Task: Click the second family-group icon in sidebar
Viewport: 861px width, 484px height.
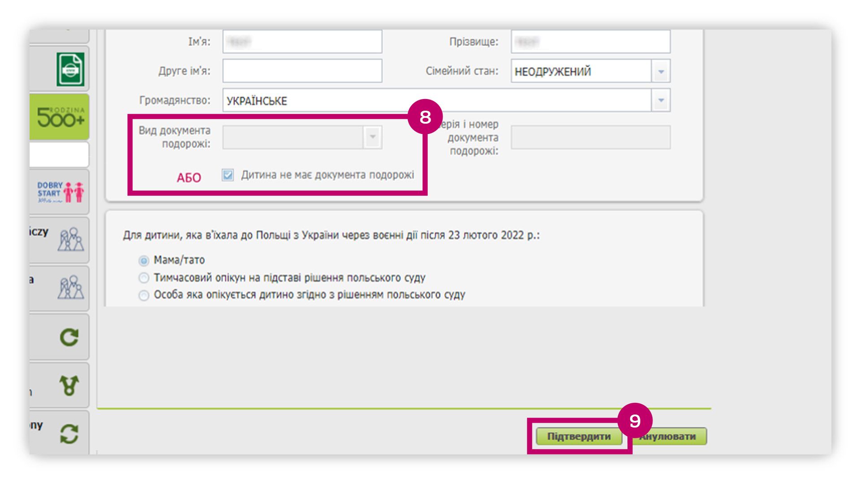Action: pyautogui.click(x=70, y=288)
